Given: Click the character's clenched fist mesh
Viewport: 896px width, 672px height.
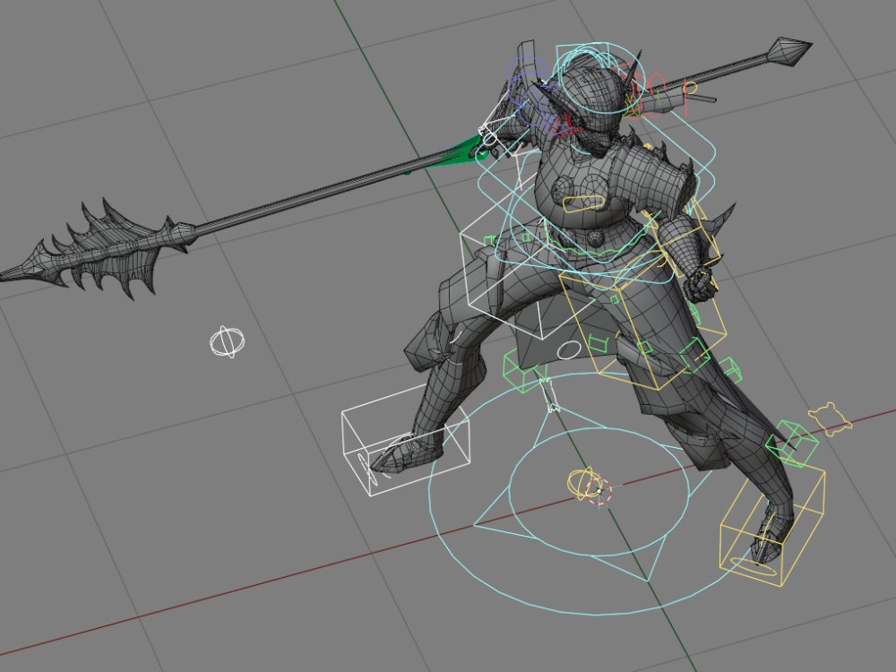Looking at the screenshot, I should pyautogui.click(x=702, y=285).
